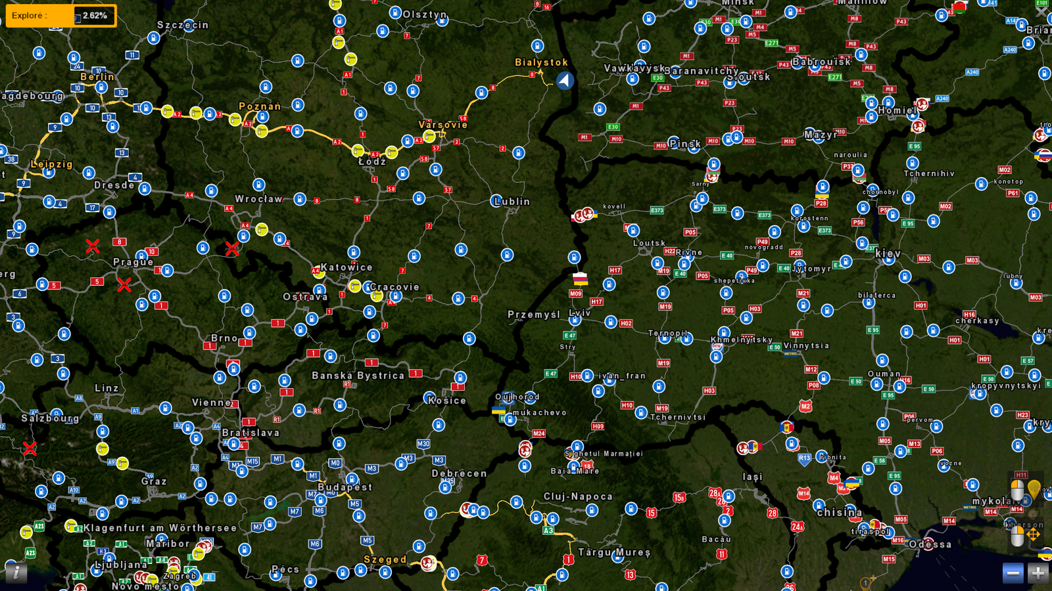Click the orange map pan arrows icon
Viewport: 1052px width, 591px height.
tap(1033, 535)
